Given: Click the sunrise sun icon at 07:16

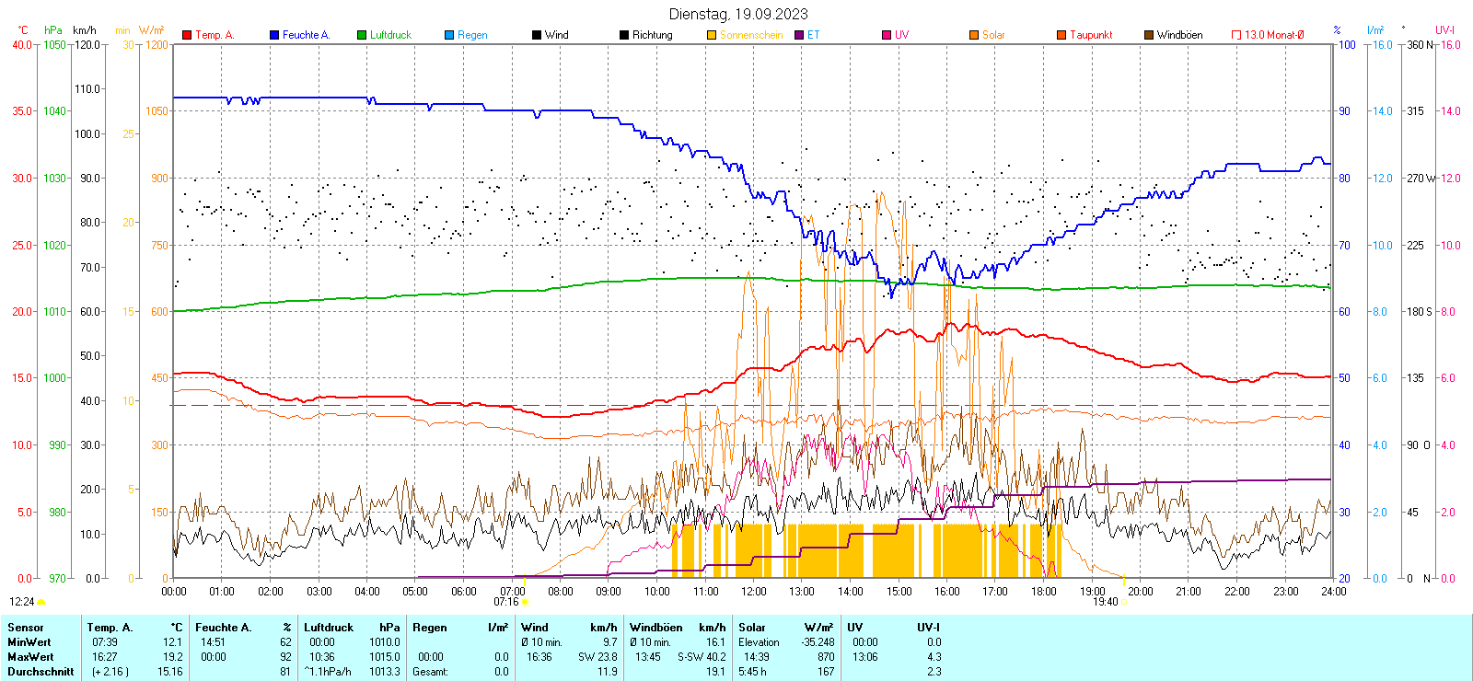Looking at the screenshot, I should tap(525, 603).
